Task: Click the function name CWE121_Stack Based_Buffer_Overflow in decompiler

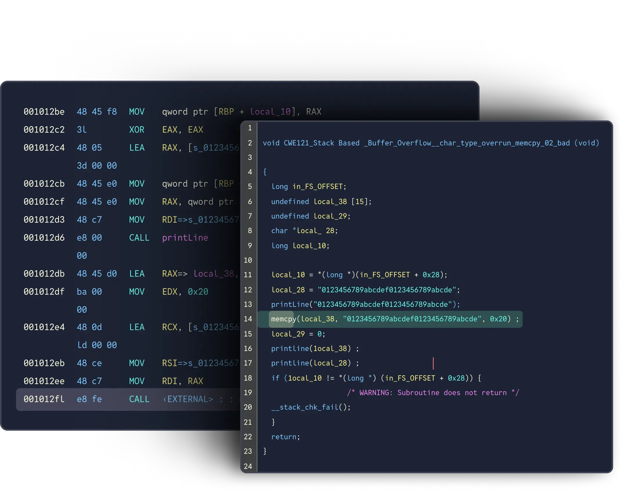Action: (x=427, y=143)
